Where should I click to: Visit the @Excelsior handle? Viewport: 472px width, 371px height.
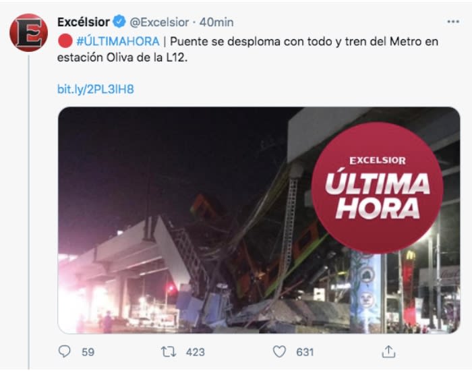(159, 22)
